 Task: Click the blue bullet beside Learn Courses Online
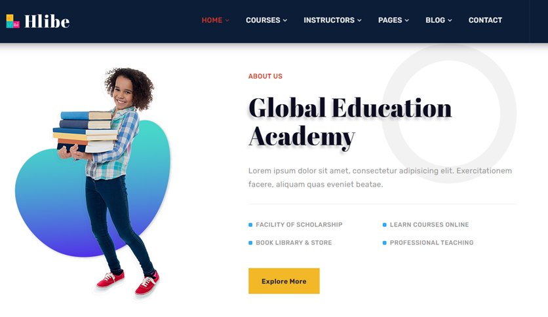(384, 225)
